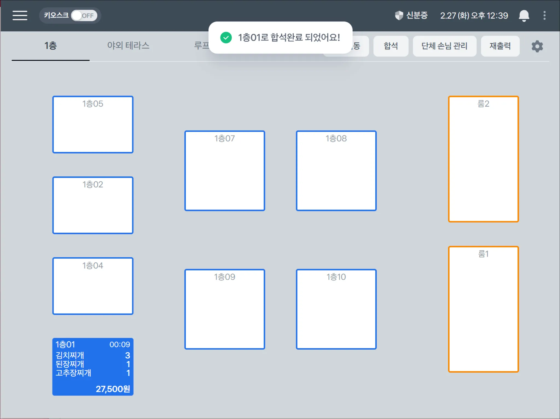The width and height of the screenshot is (560, 419).
Task: Select empty table 1층05
Action: (x=93, y=125)
